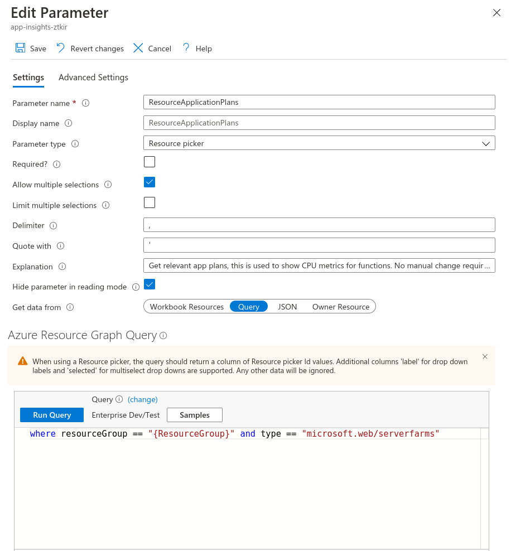Click the (change) query link
Image resolution: width=511 pixels, height=551 pixels.
[x=143, y=399]
